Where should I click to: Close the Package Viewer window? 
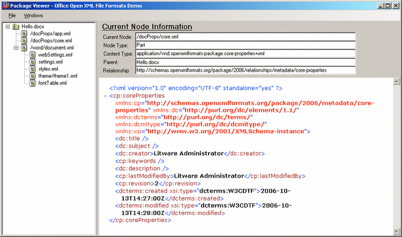[x=396, y=5]
